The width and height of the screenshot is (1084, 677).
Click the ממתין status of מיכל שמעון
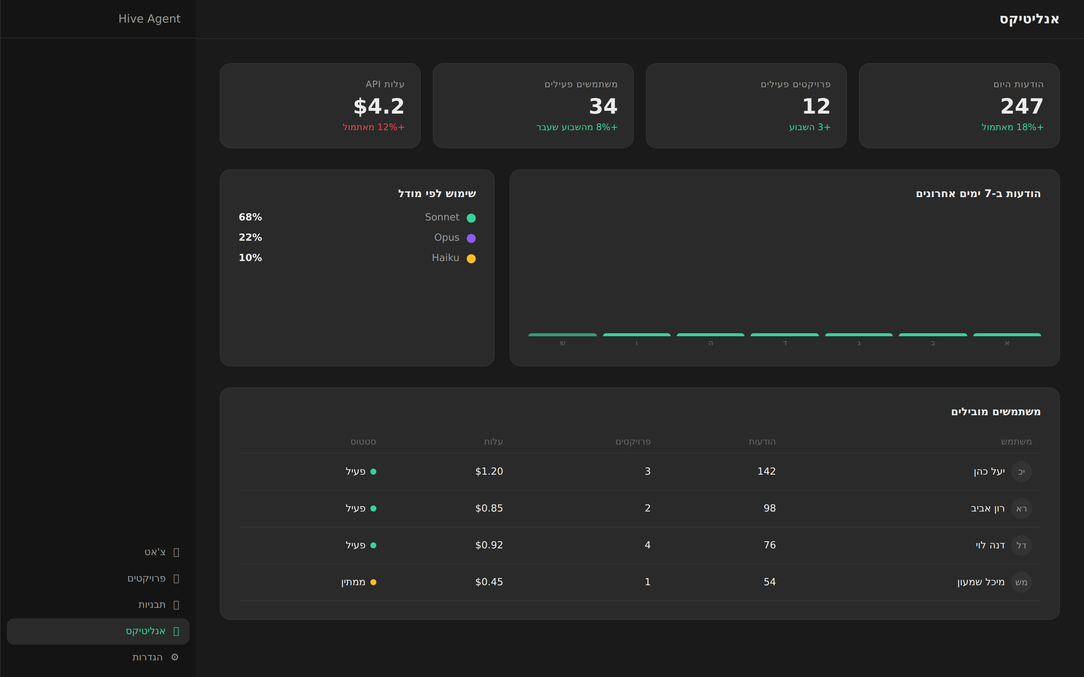point(359,582)
